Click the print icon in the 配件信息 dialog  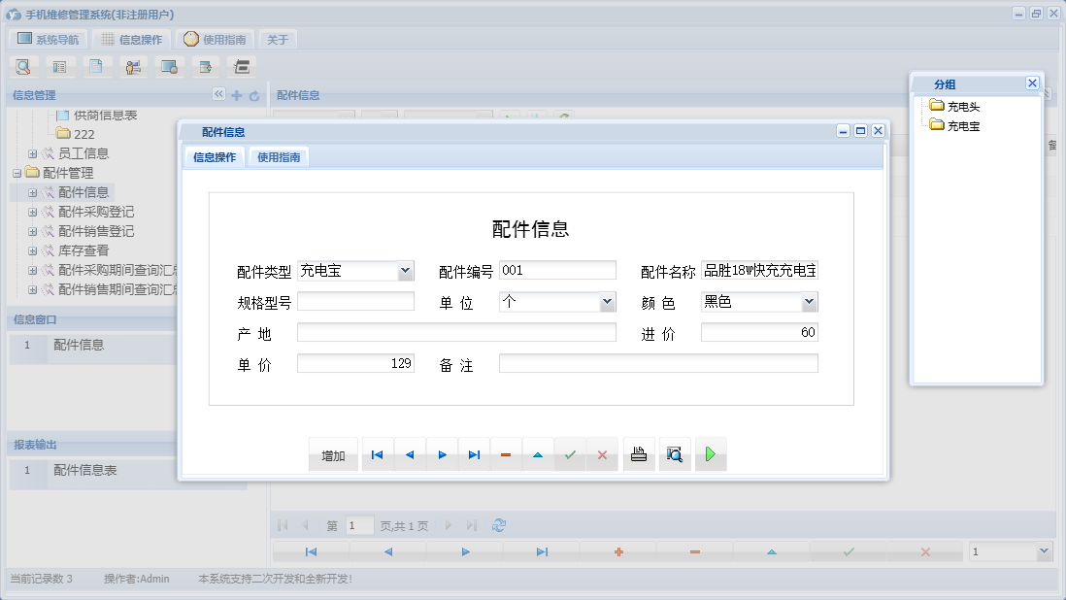point(638,453)
